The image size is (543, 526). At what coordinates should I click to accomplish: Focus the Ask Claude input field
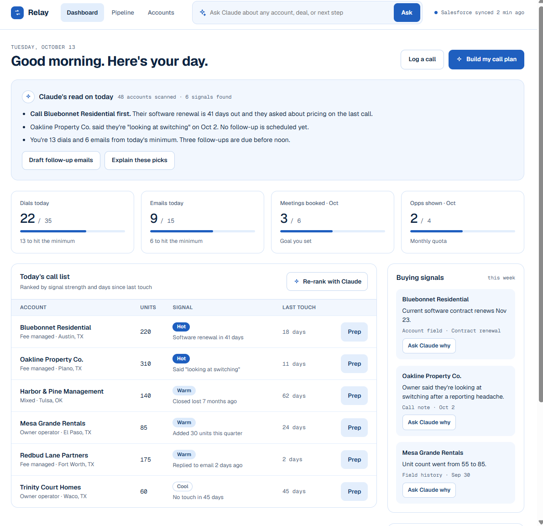click(299, 12)
